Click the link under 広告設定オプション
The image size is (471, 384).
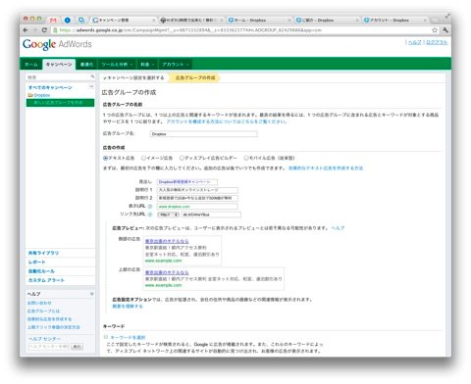[128, 307]
